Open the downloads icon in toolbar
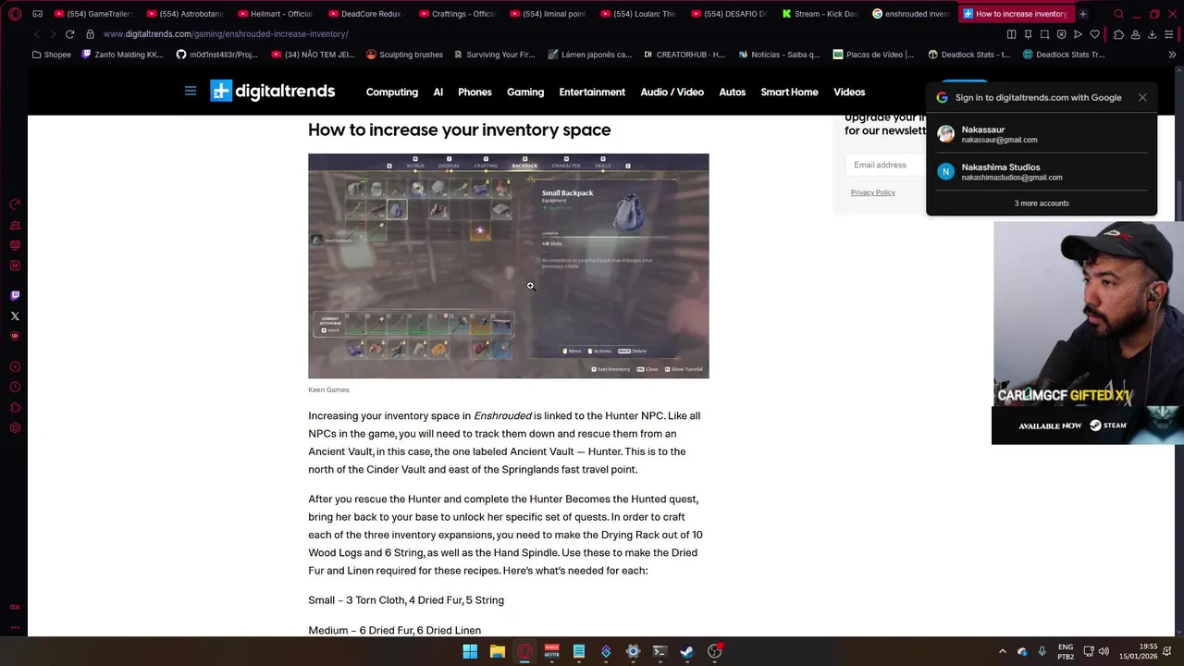The image size is (1184, 666). point(1152,34)
